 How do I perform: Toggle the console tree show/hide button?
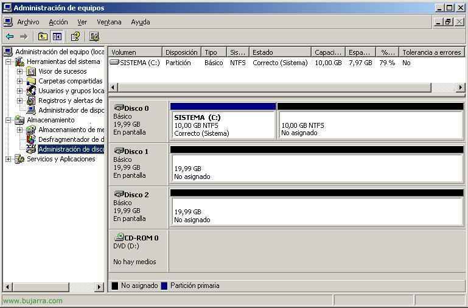pyautogui.click(x=57, y=37)
